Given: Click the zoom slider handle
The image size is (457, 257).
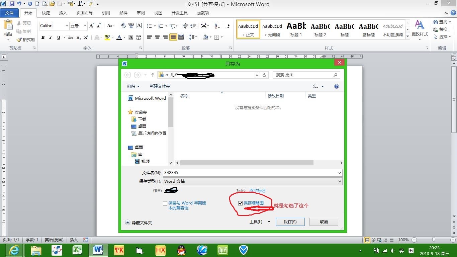Looking at the screenshot, I should (x=434, y=240).
